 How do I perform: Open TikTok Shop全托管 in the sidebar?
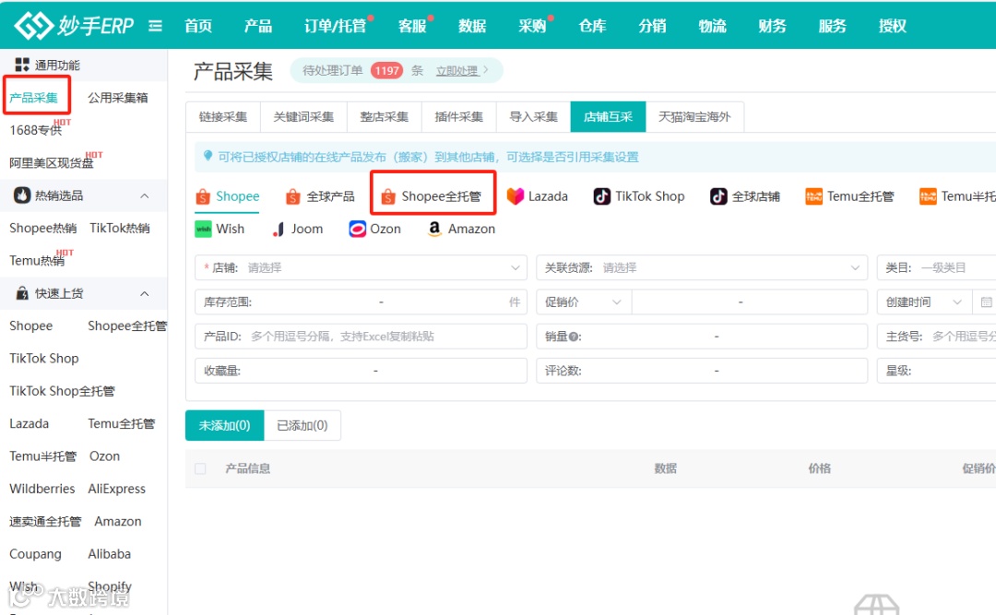coord(63,391)
